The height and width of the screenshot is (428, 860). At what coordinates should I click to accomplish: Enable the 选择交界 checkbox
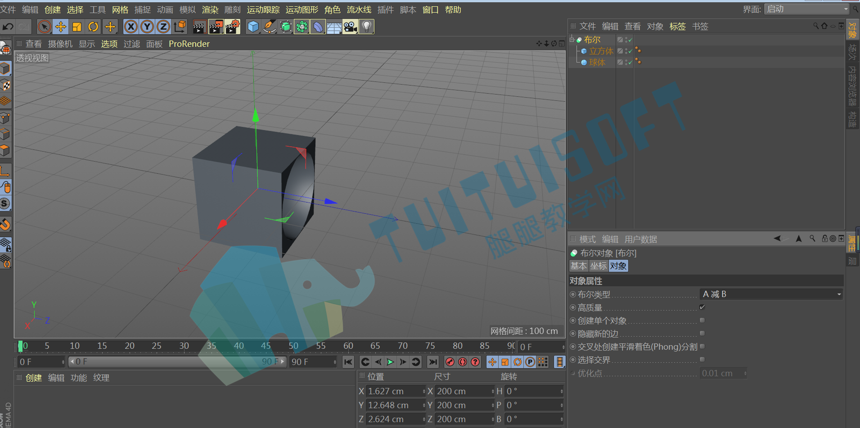pos(702,360)
